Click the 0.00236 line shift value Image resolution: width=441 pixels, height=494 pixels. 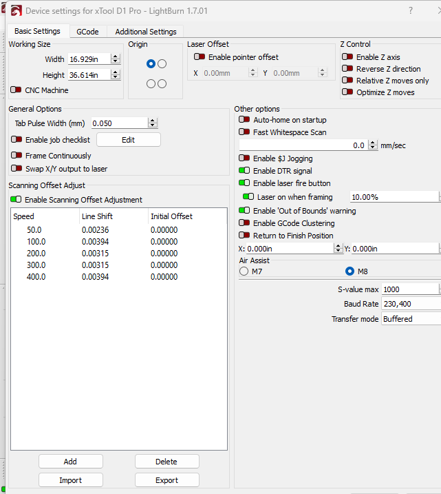click(x=96, y=230)
